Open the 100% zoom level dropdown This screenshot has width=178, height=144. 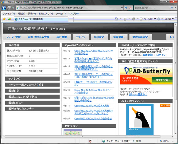[172, 141]
